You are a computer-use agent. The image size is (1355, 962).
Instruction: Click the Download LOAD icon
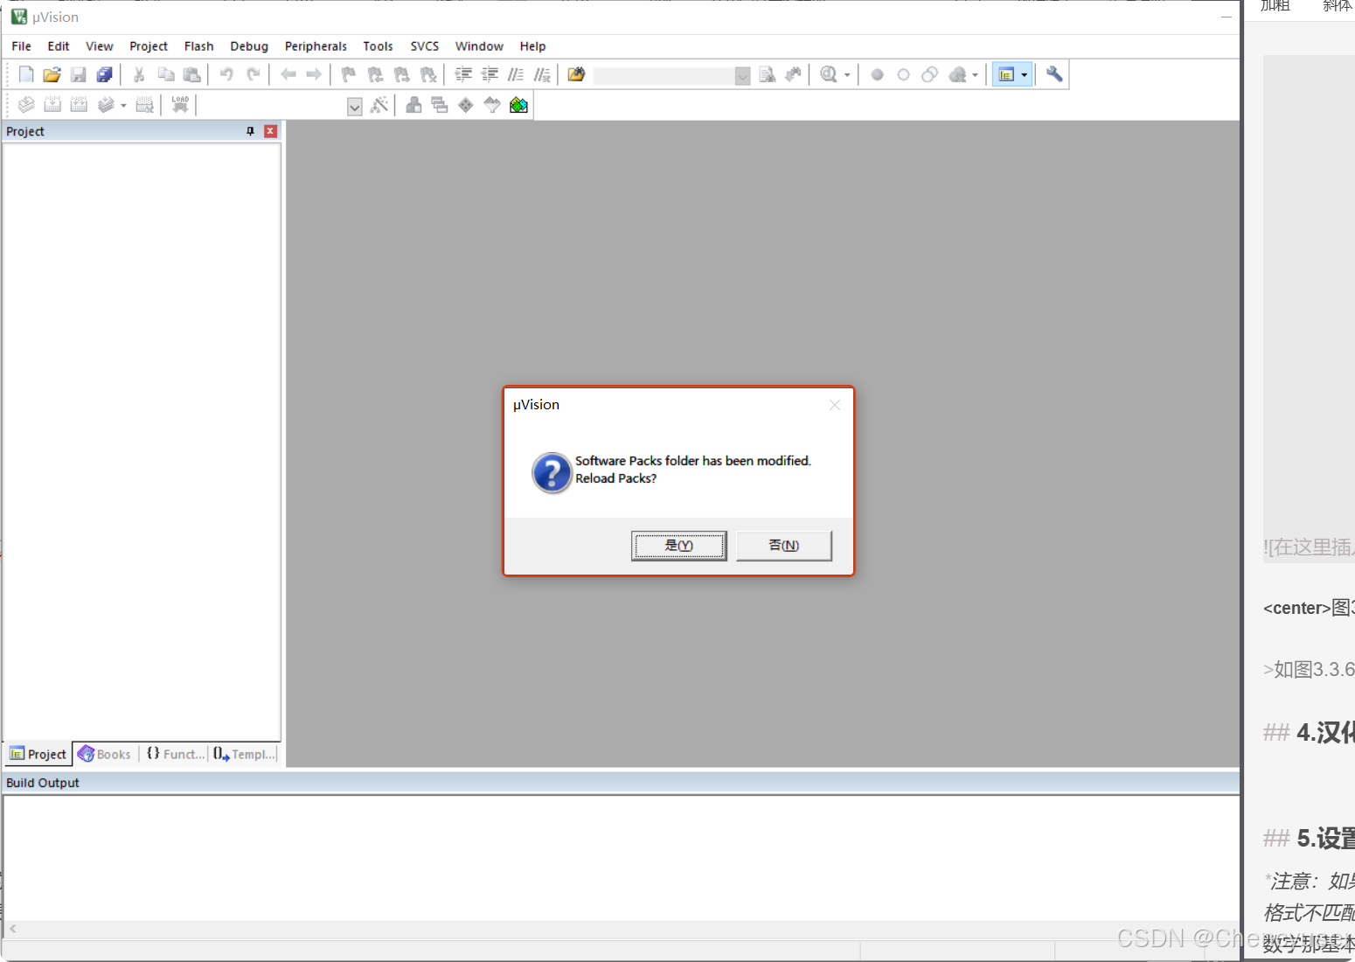click(180, 105)
